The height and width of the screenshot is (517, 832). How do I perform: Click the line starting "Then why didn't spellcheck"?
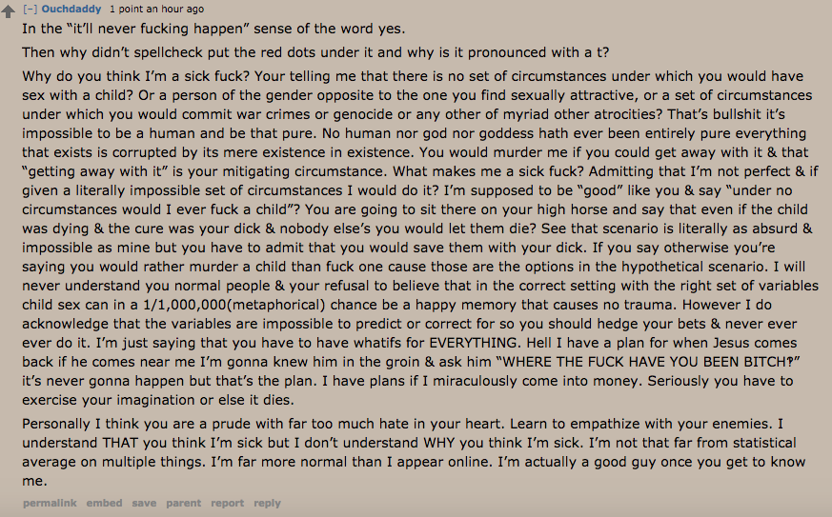[315, 52]
